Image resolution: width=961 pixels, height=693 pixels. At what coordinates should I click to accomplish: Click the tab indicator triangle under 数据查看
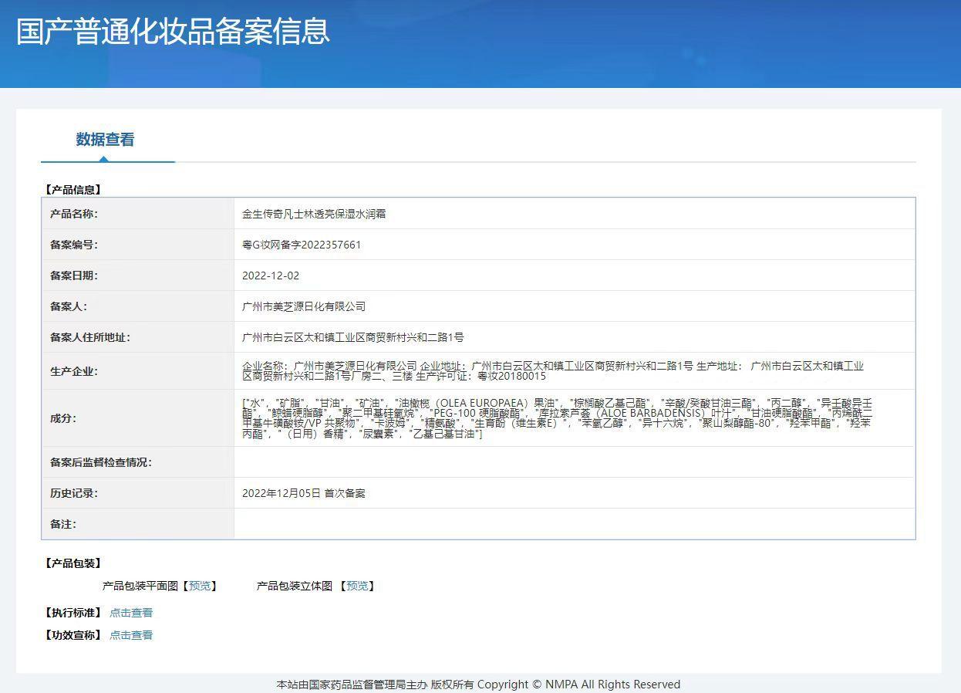point(103,159)
